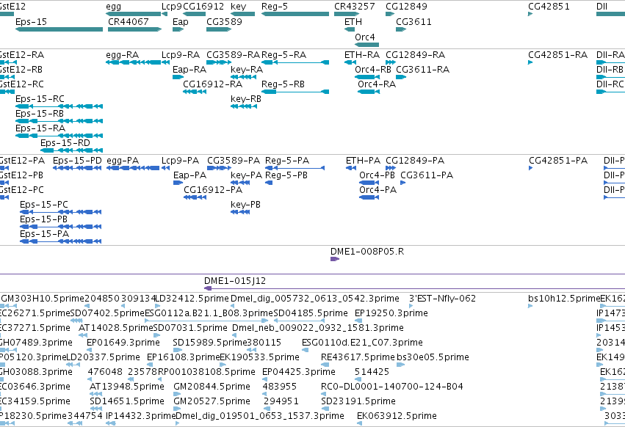Screen dimensions: 625x427
Task: Select EST EP01649.3prime
Action: coord(90,350)
